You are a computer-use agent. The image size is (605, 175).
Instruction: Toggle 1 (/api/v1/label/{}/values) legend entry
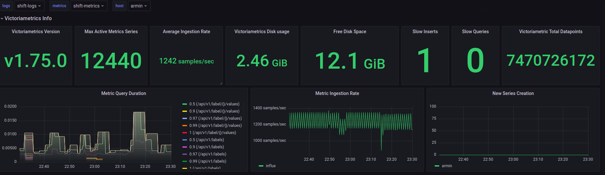(x=212, y=133)
